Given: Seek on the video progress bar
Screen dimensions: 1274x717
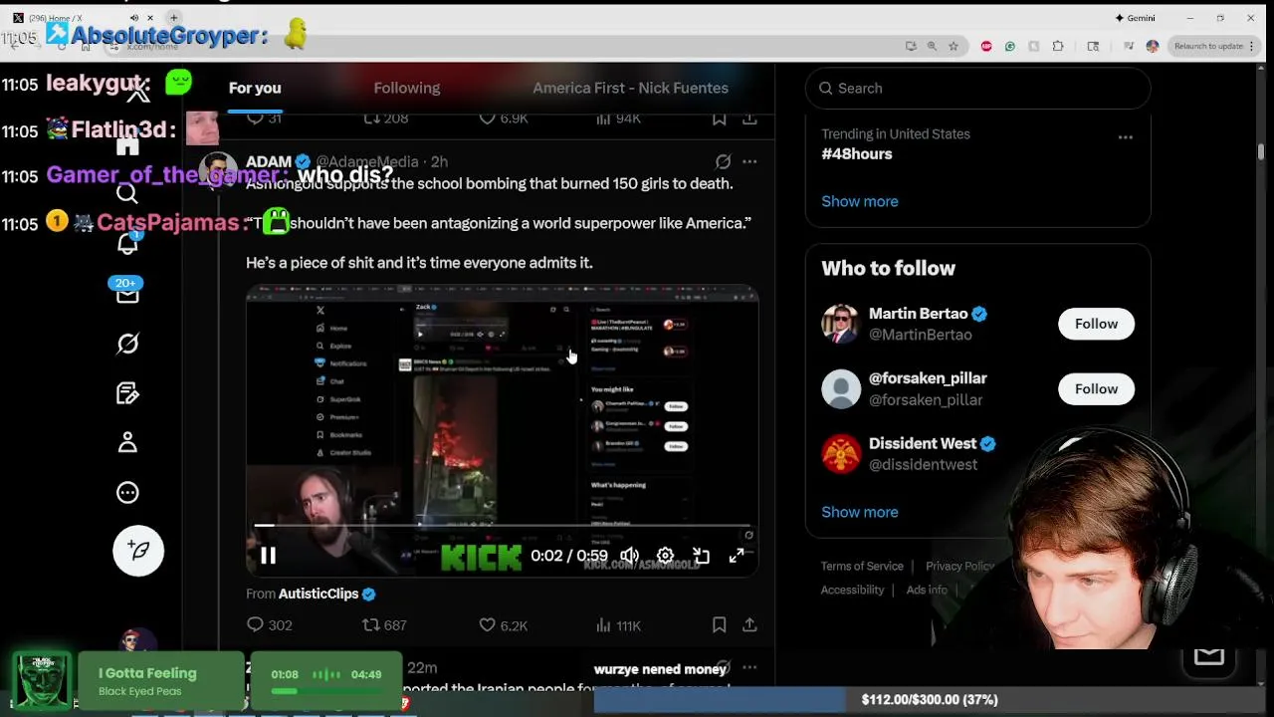Looking at the screenshot, I should point(503,525).
